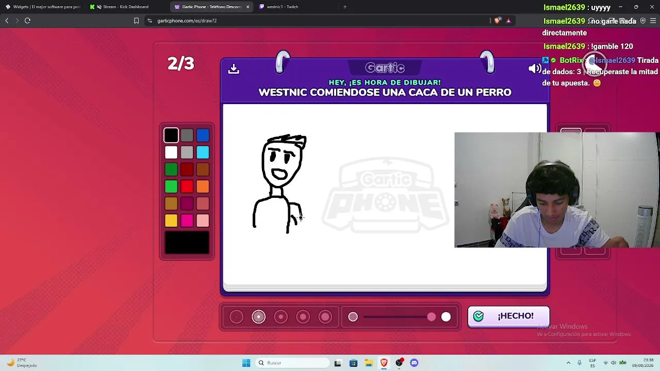Choose the dusty rose color swatch
660x371 pixels.
click(x=203, y=204)
